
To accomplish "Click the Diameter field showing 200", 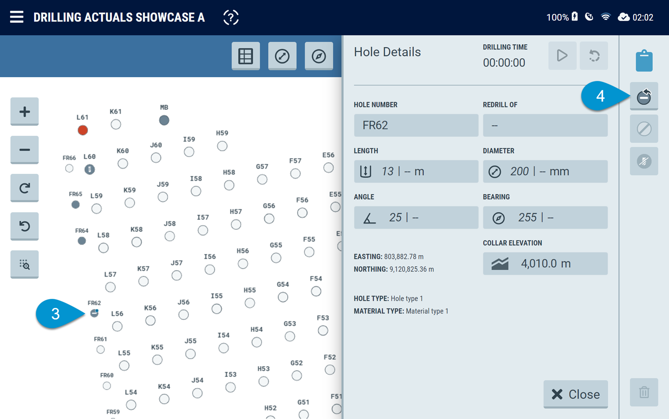I will [x=545, y=171].
